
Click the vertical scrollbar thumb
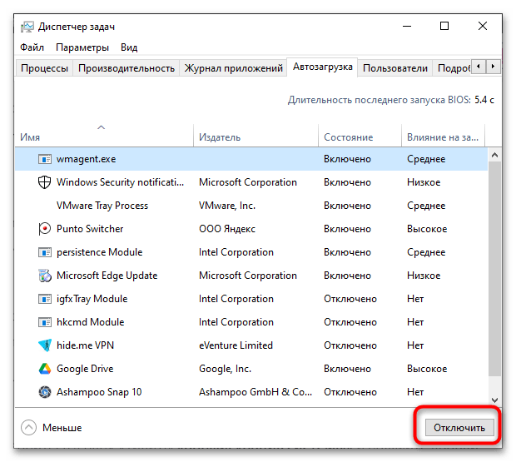(x=494, y=269)
